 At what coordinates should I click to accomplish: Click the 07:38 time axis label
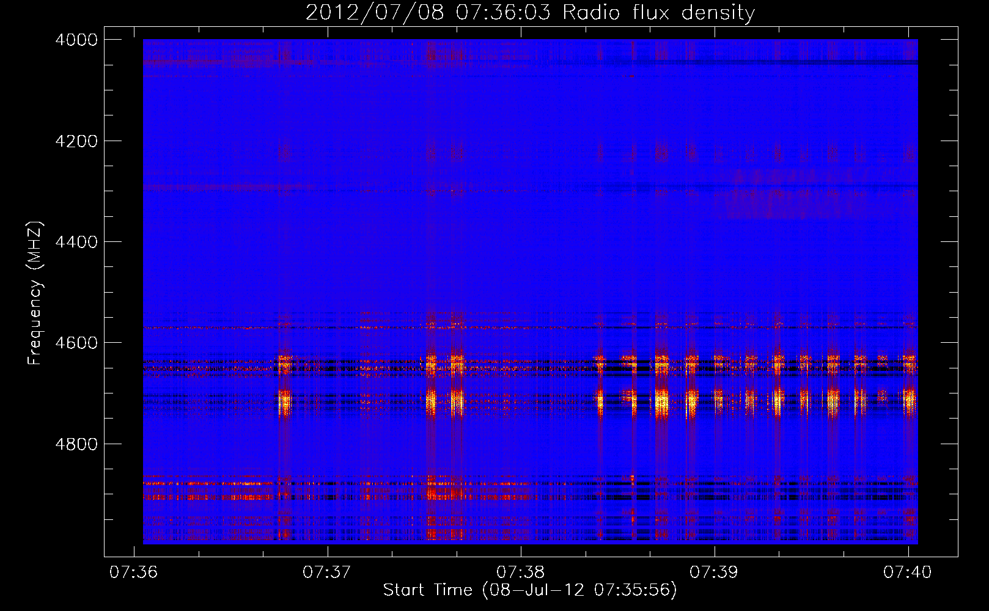click(520, 572)
